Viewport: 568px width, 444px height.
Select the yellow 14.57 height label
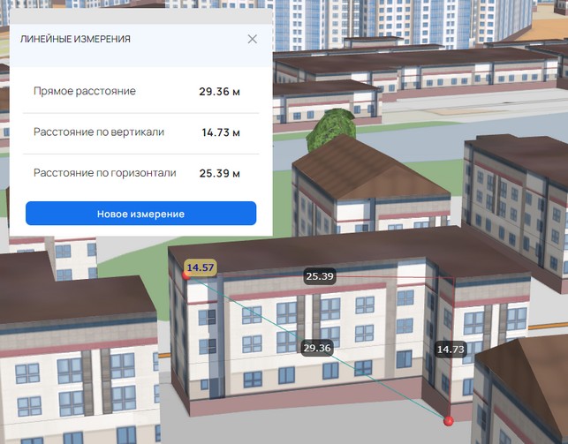pos(201,267)
